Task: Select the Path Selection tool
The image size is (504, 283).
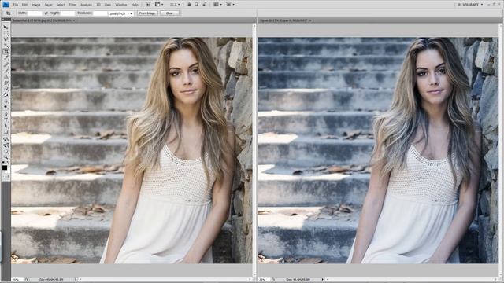Action: tap(6, 126)
